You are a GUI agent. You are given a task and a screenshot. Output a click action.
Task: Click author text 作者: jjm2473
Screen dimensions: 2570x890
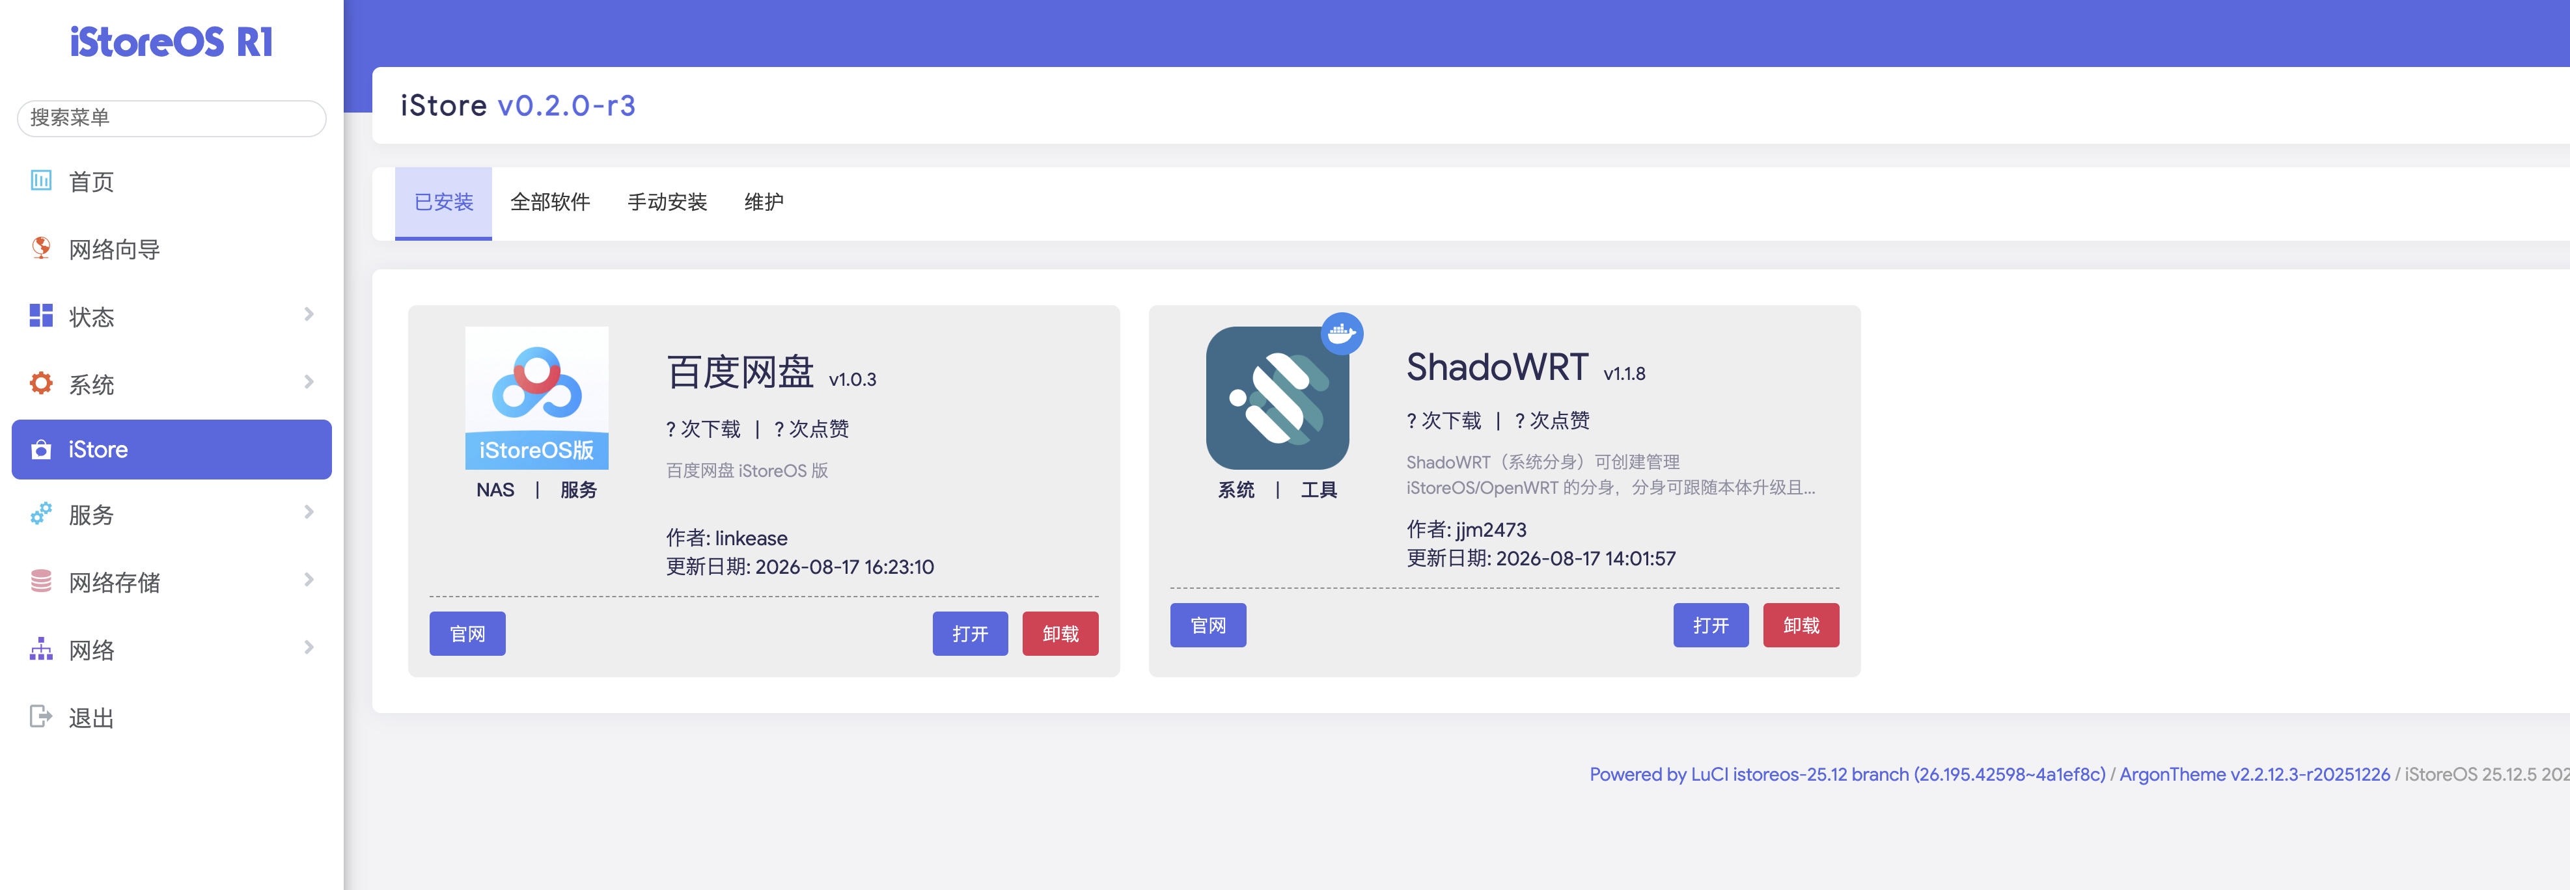tap(1467, 529)
